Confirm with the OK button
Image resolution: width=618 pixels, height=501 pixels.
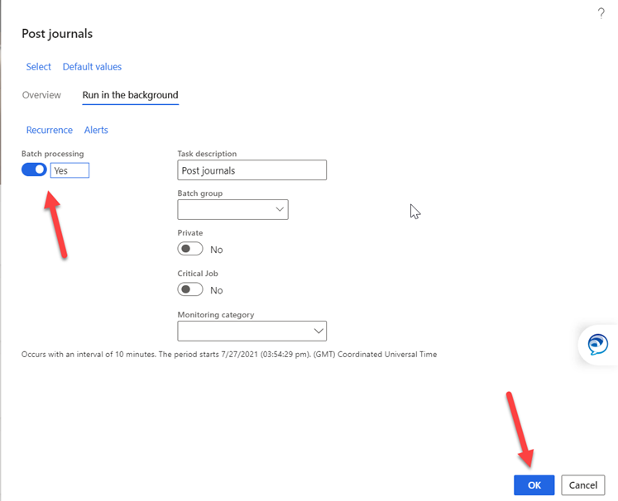pos(534,484)
